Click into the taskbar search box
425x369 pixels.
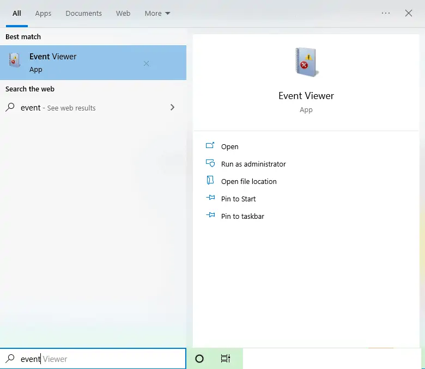click(93, 359)
